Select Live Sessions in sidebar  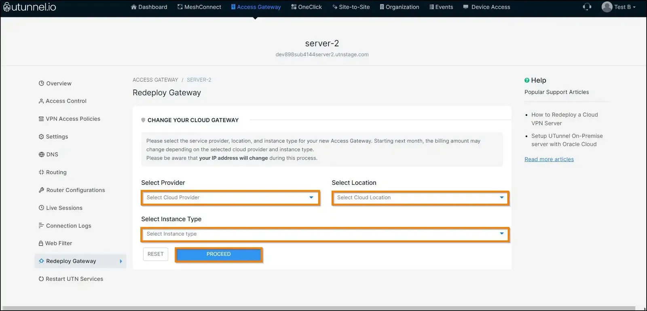click(60, 208)
